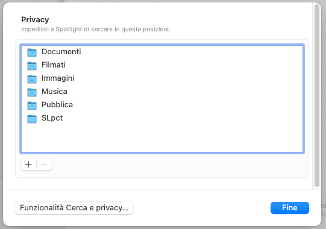Add a location with the plus button
The height and width of the screenshot is (229, 326).
[x=28, y=165]
